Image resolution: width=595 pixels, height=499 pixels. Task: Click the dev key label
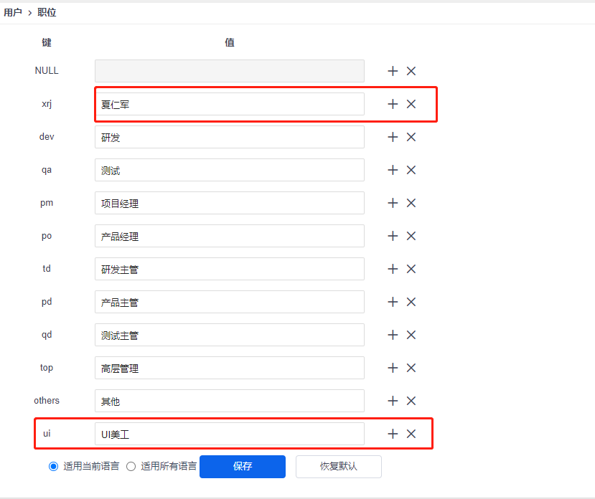[47, 136]
